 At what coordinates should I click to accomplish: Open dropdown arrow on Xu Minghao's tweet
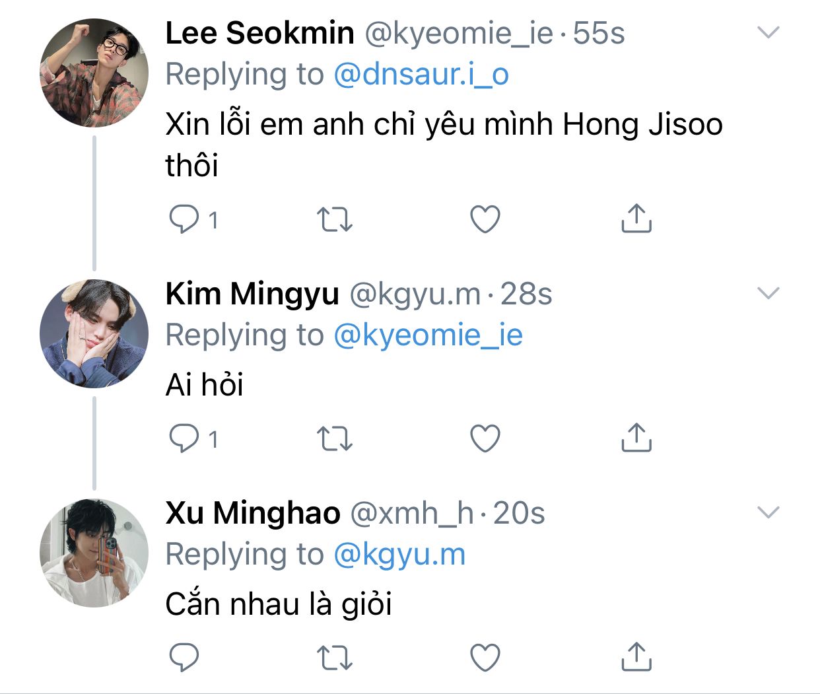769,512
